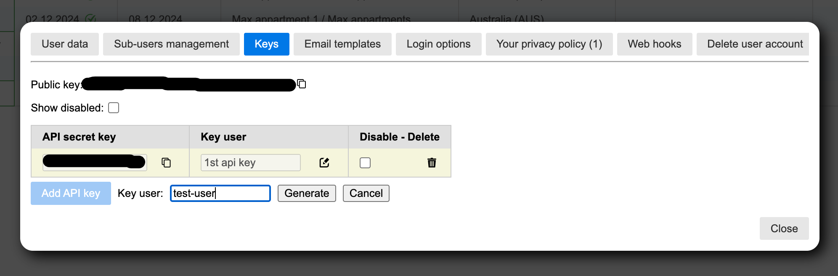Switch to the Web hooks tab

pyautogui.click(x=654, y=44)
